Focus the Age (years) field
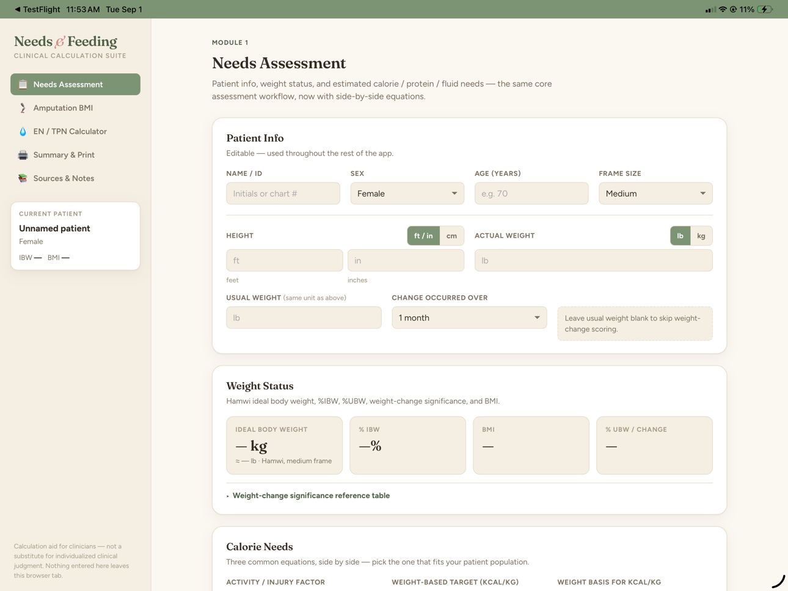The image size is (788, 591). 531,194
